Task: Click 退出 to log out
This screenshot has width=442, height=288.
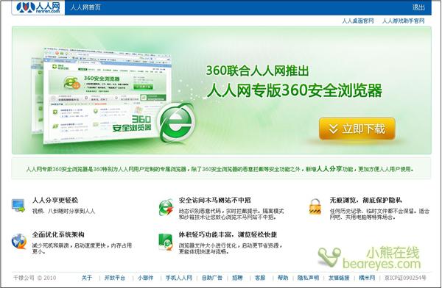Action: tap(418, 7)
